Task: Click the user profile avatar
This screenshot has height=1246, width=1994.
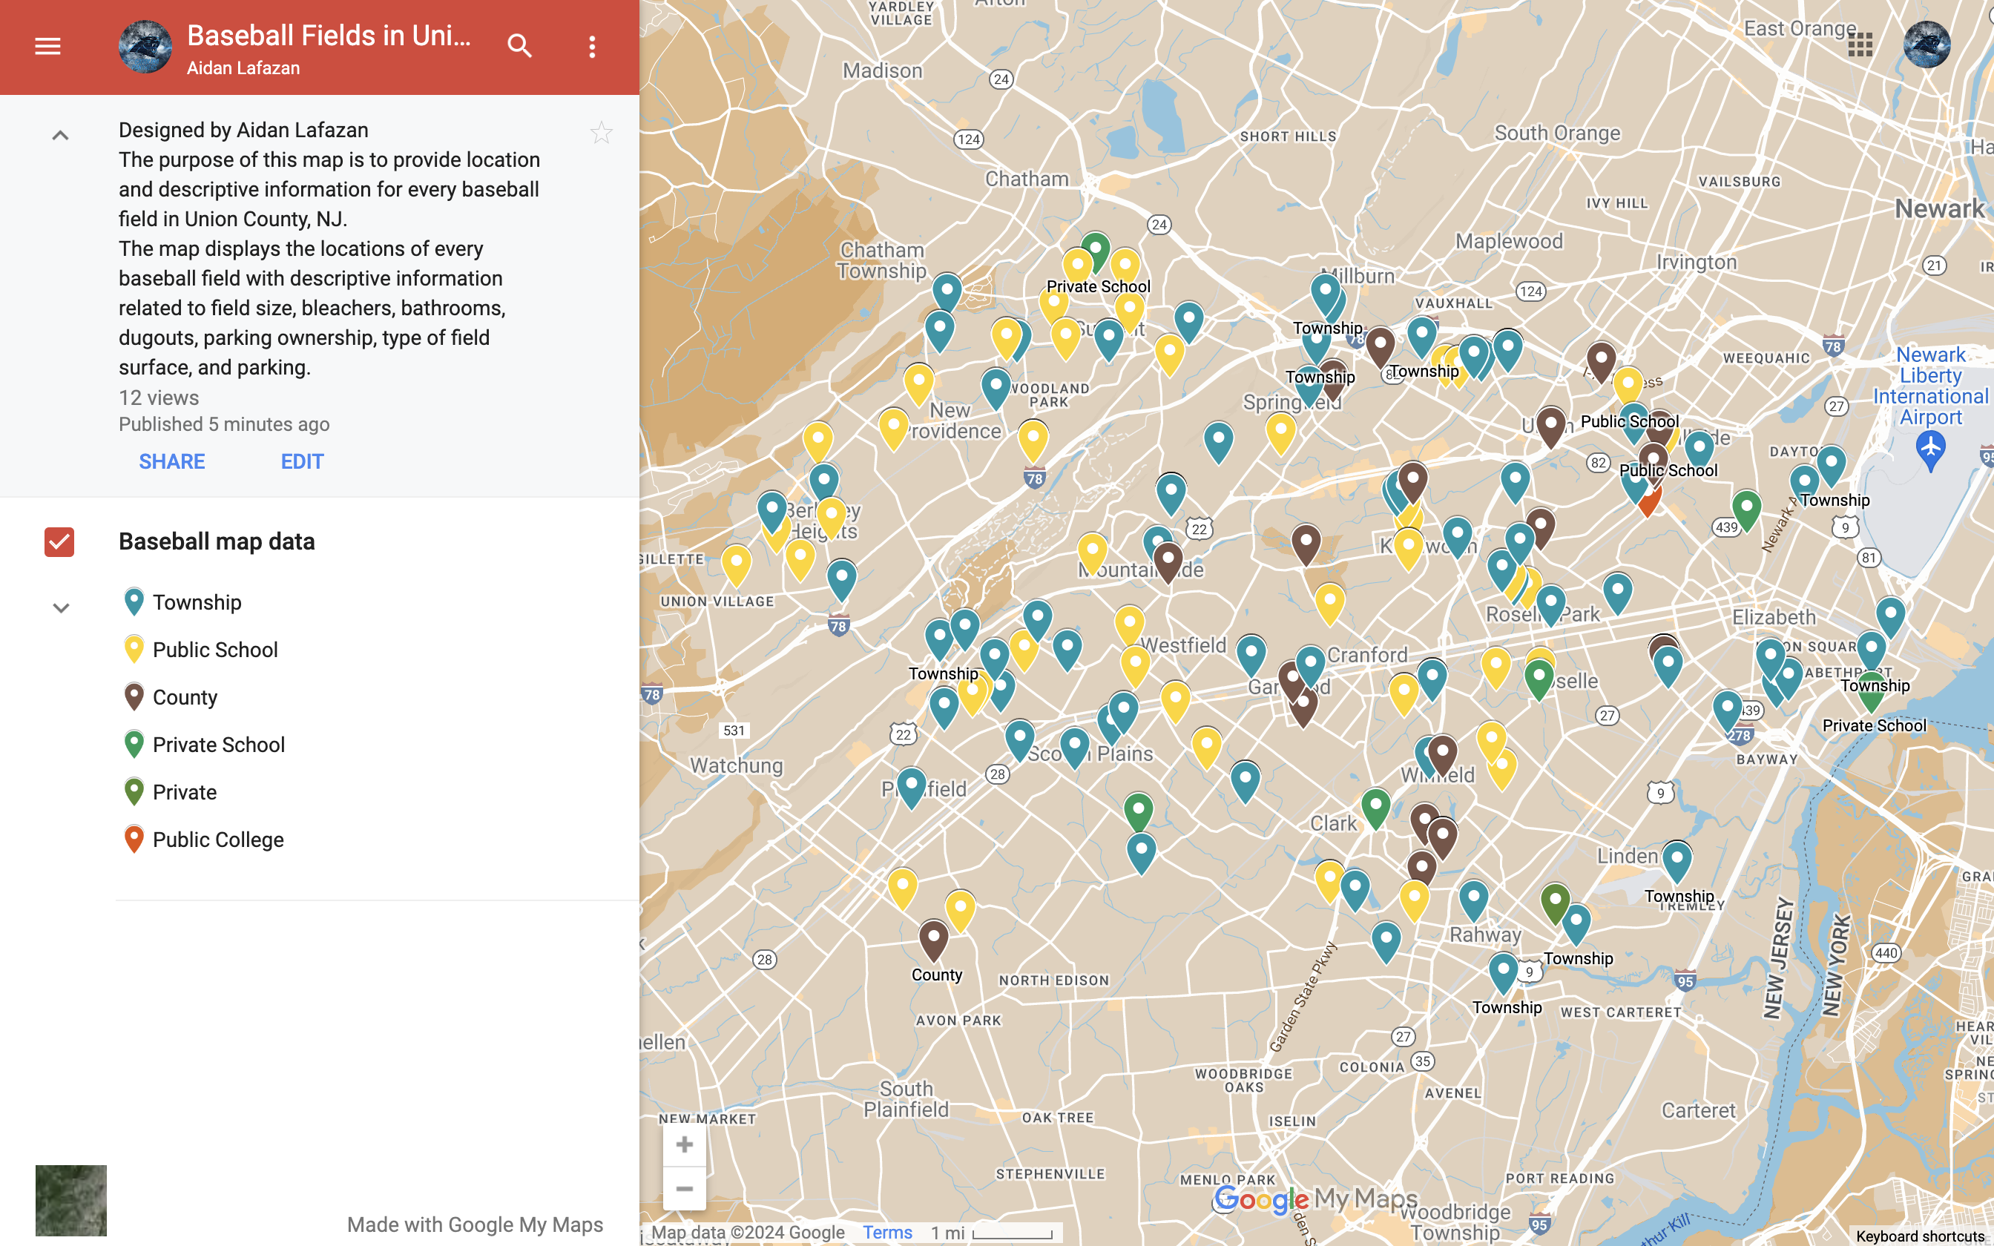Action: pyautogui.click(x=1926, y=44)
